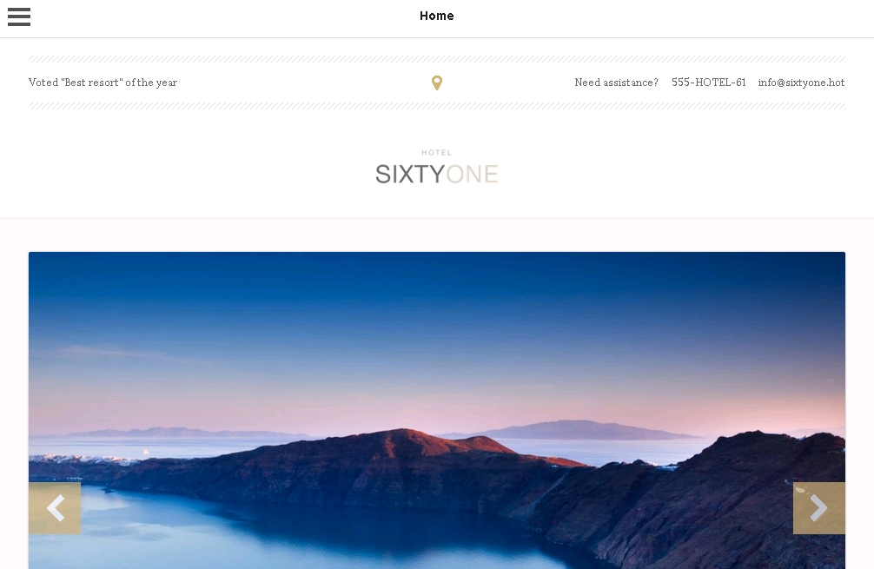
Task: Click the small white boat at sea
Action: click(x=147, y=452)
